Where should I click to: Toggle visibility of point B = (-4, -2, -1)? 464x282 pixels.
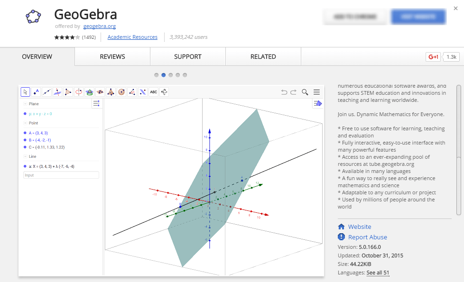25,140
